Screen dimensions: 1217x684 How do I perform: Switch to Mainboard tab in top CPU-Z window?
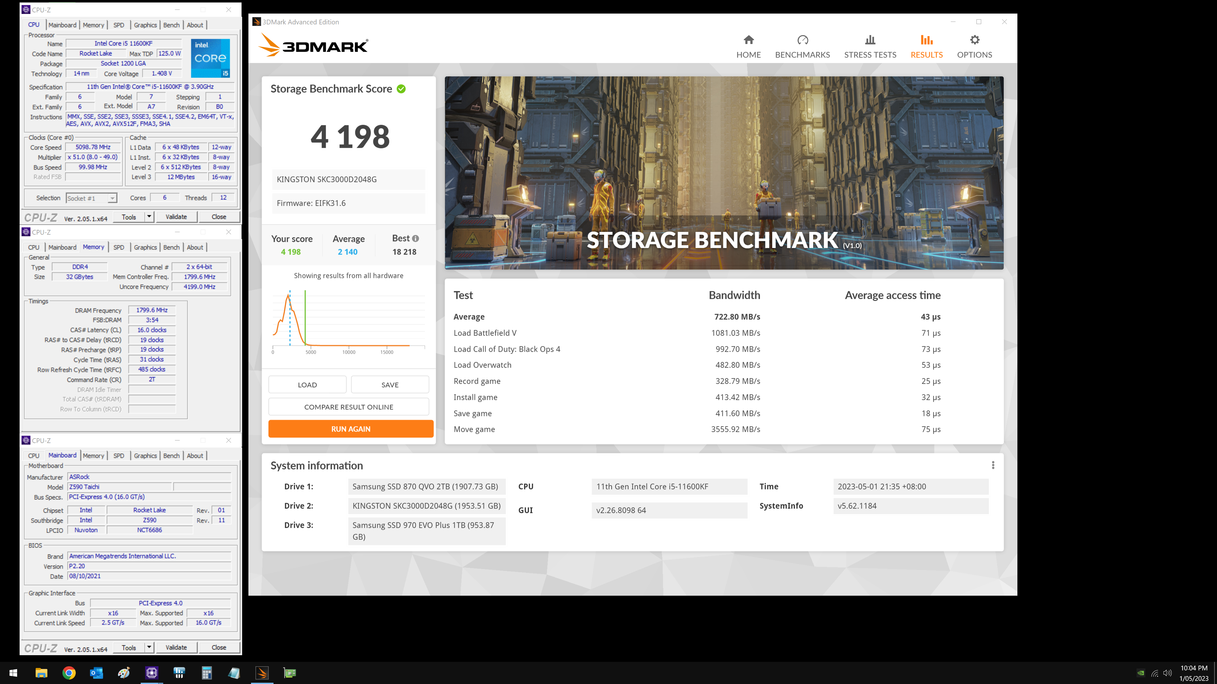pyautogui.click(x=62, y=25)
